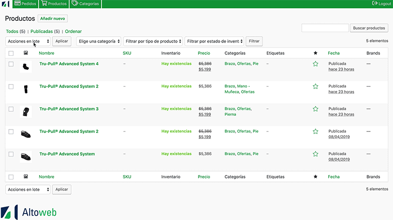Switch to Ordenar view

[x=73, y=31]
